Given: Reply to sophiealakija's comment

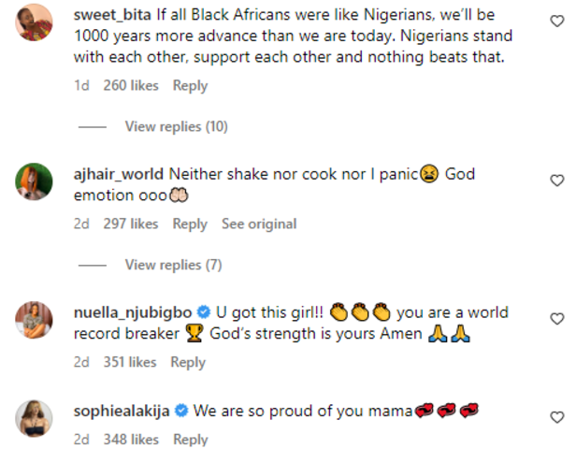Looking at the screenshot, I should tap(190, 439).
